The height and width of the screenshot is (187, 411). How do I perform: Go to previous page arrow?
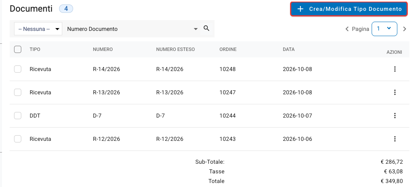click(347, 29)
